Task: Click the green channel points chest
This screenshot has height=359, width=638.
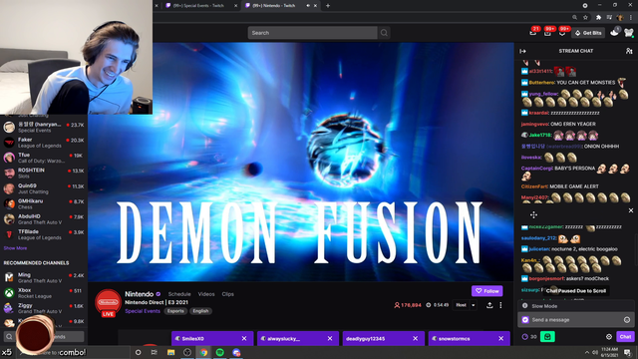Action: click(547, 337)
